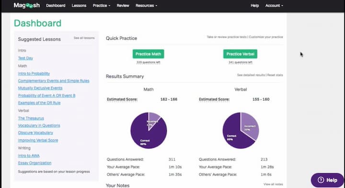The width and height of the screenshot is (345, 188).
Task: View See detailed results
Action: tap(251, 75)
